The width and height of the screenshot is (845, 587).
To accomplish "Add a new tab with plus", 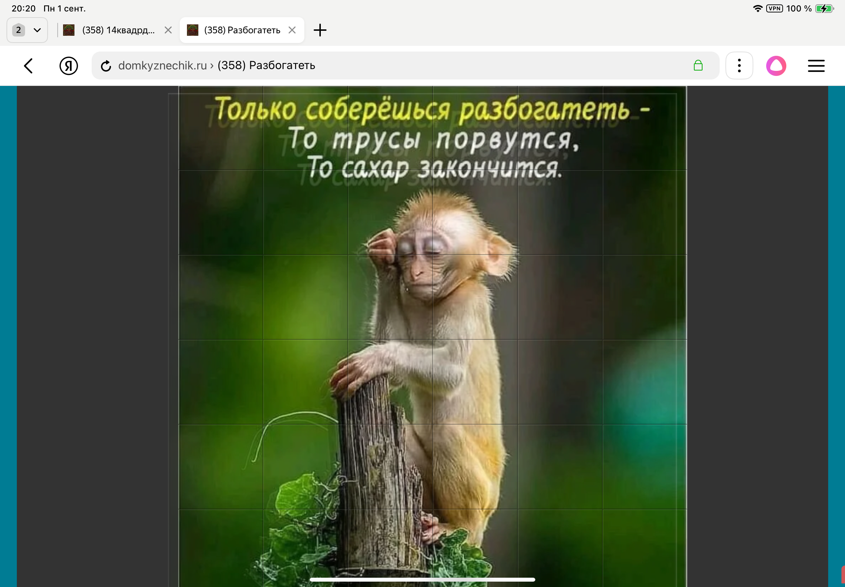I will (x=320, y=30).
